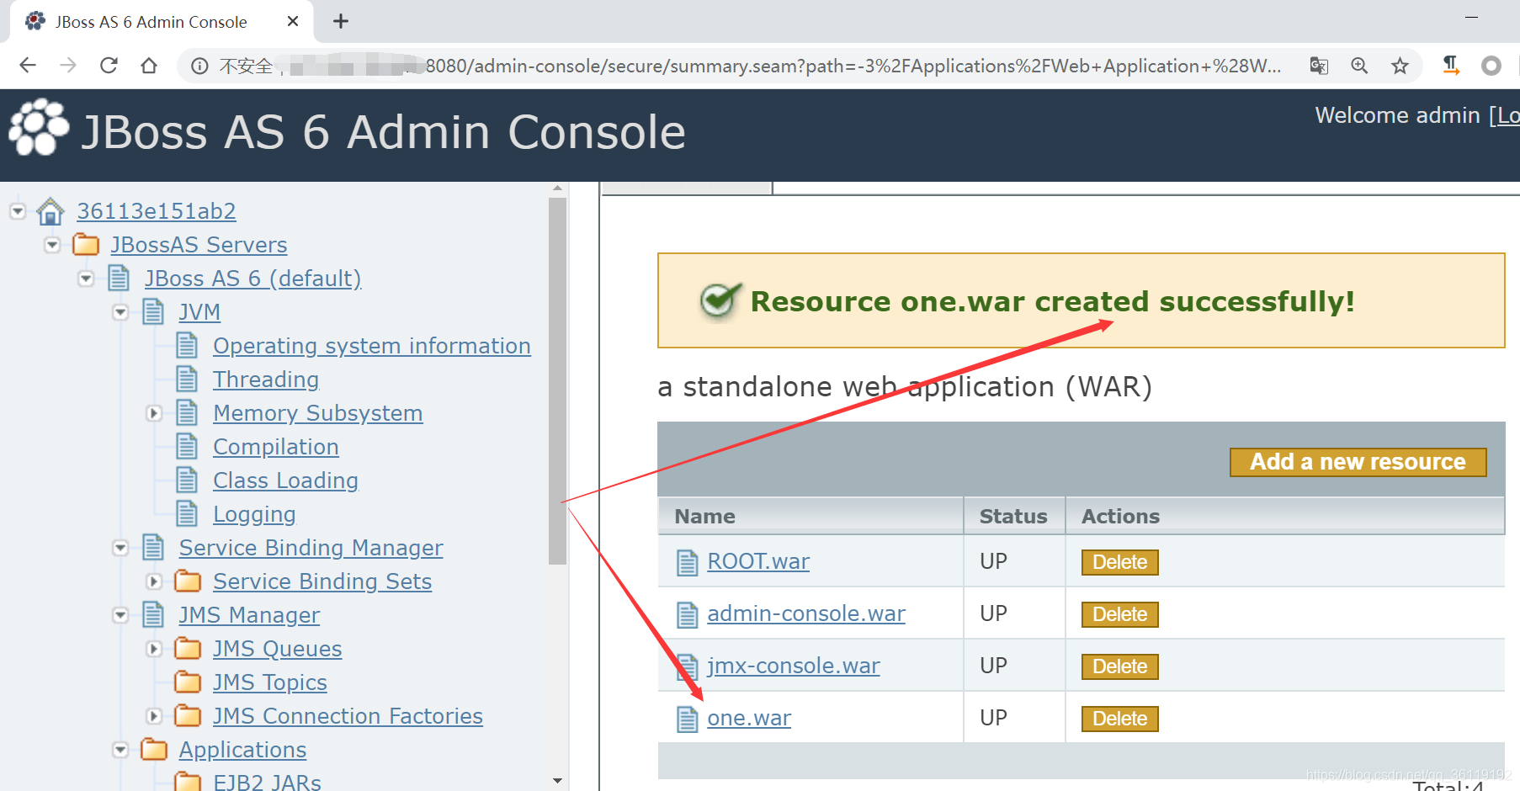The height and width of the screenshot is (791, 1520).
Task: Delete the ROOT.war resource
Action: [1120, 562]
